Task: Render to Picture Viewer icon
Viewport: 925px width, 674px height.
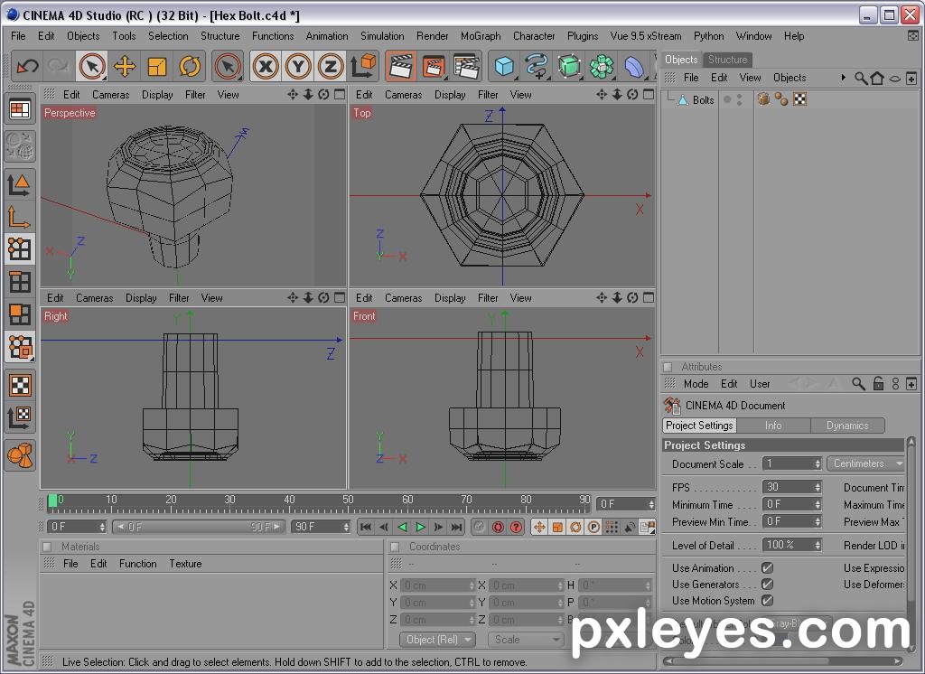Action: tap(434, 66)
